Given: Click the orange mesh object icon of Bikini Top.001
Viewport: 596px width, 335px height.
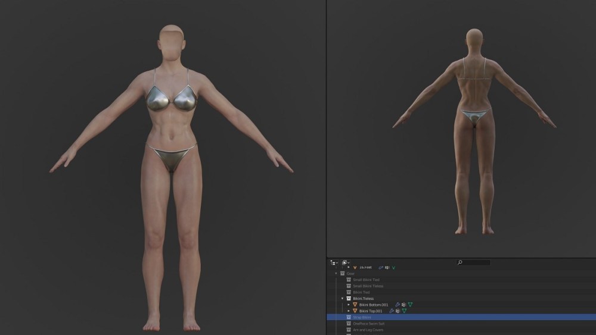Looking at the screenshot, I should click(x=355, y=311).
